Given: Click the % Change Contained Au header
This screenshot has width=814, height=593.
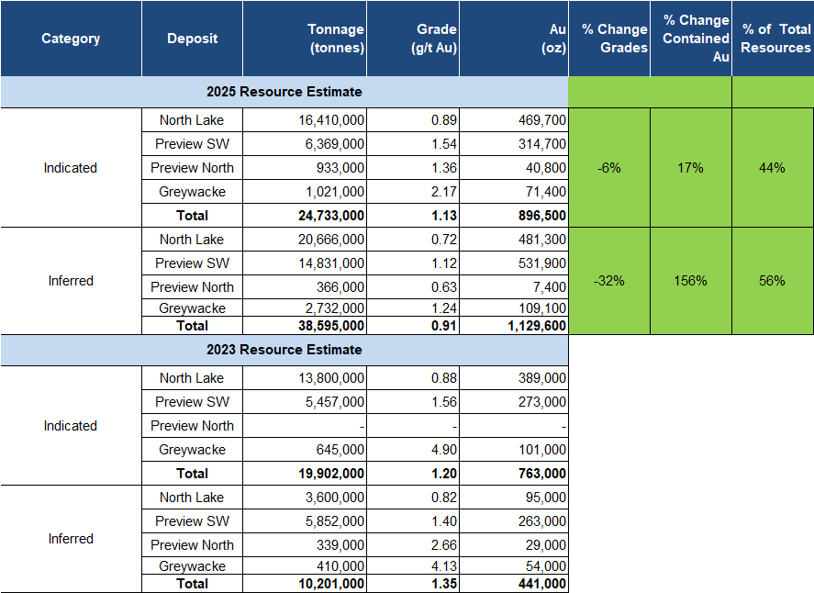Looking at the screenshot, I should (x=691, y=39).
